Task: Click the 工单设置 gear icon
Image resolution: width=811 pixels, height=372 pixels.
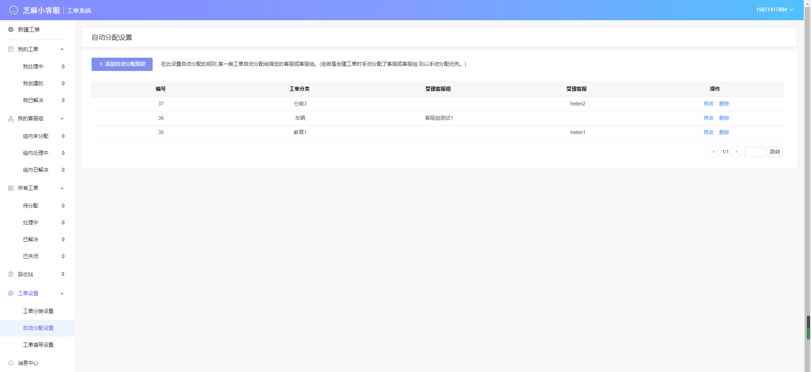Action: [11, 294]
